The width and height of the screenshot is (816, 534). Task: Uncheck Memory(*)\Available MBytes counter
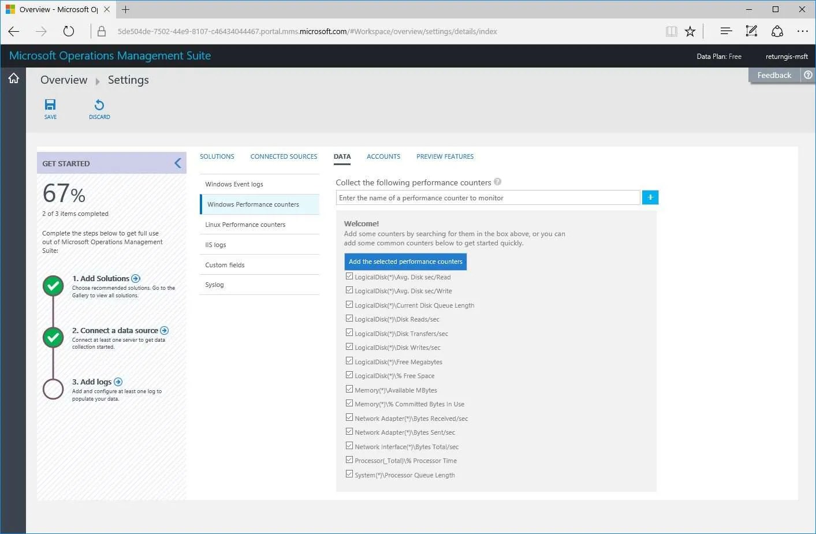pos(349,389)
